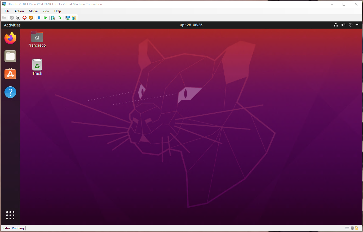363x232 pixels.
Task: Open the clock showing apr 28 08:26
Action: point(191,25)
